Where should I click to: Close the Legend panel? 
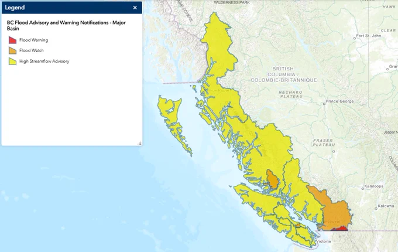pyautogui.click(x=135, y=8)
